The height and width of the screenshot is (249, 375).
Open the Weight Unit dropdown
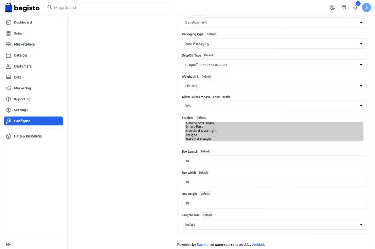point(274,86)
